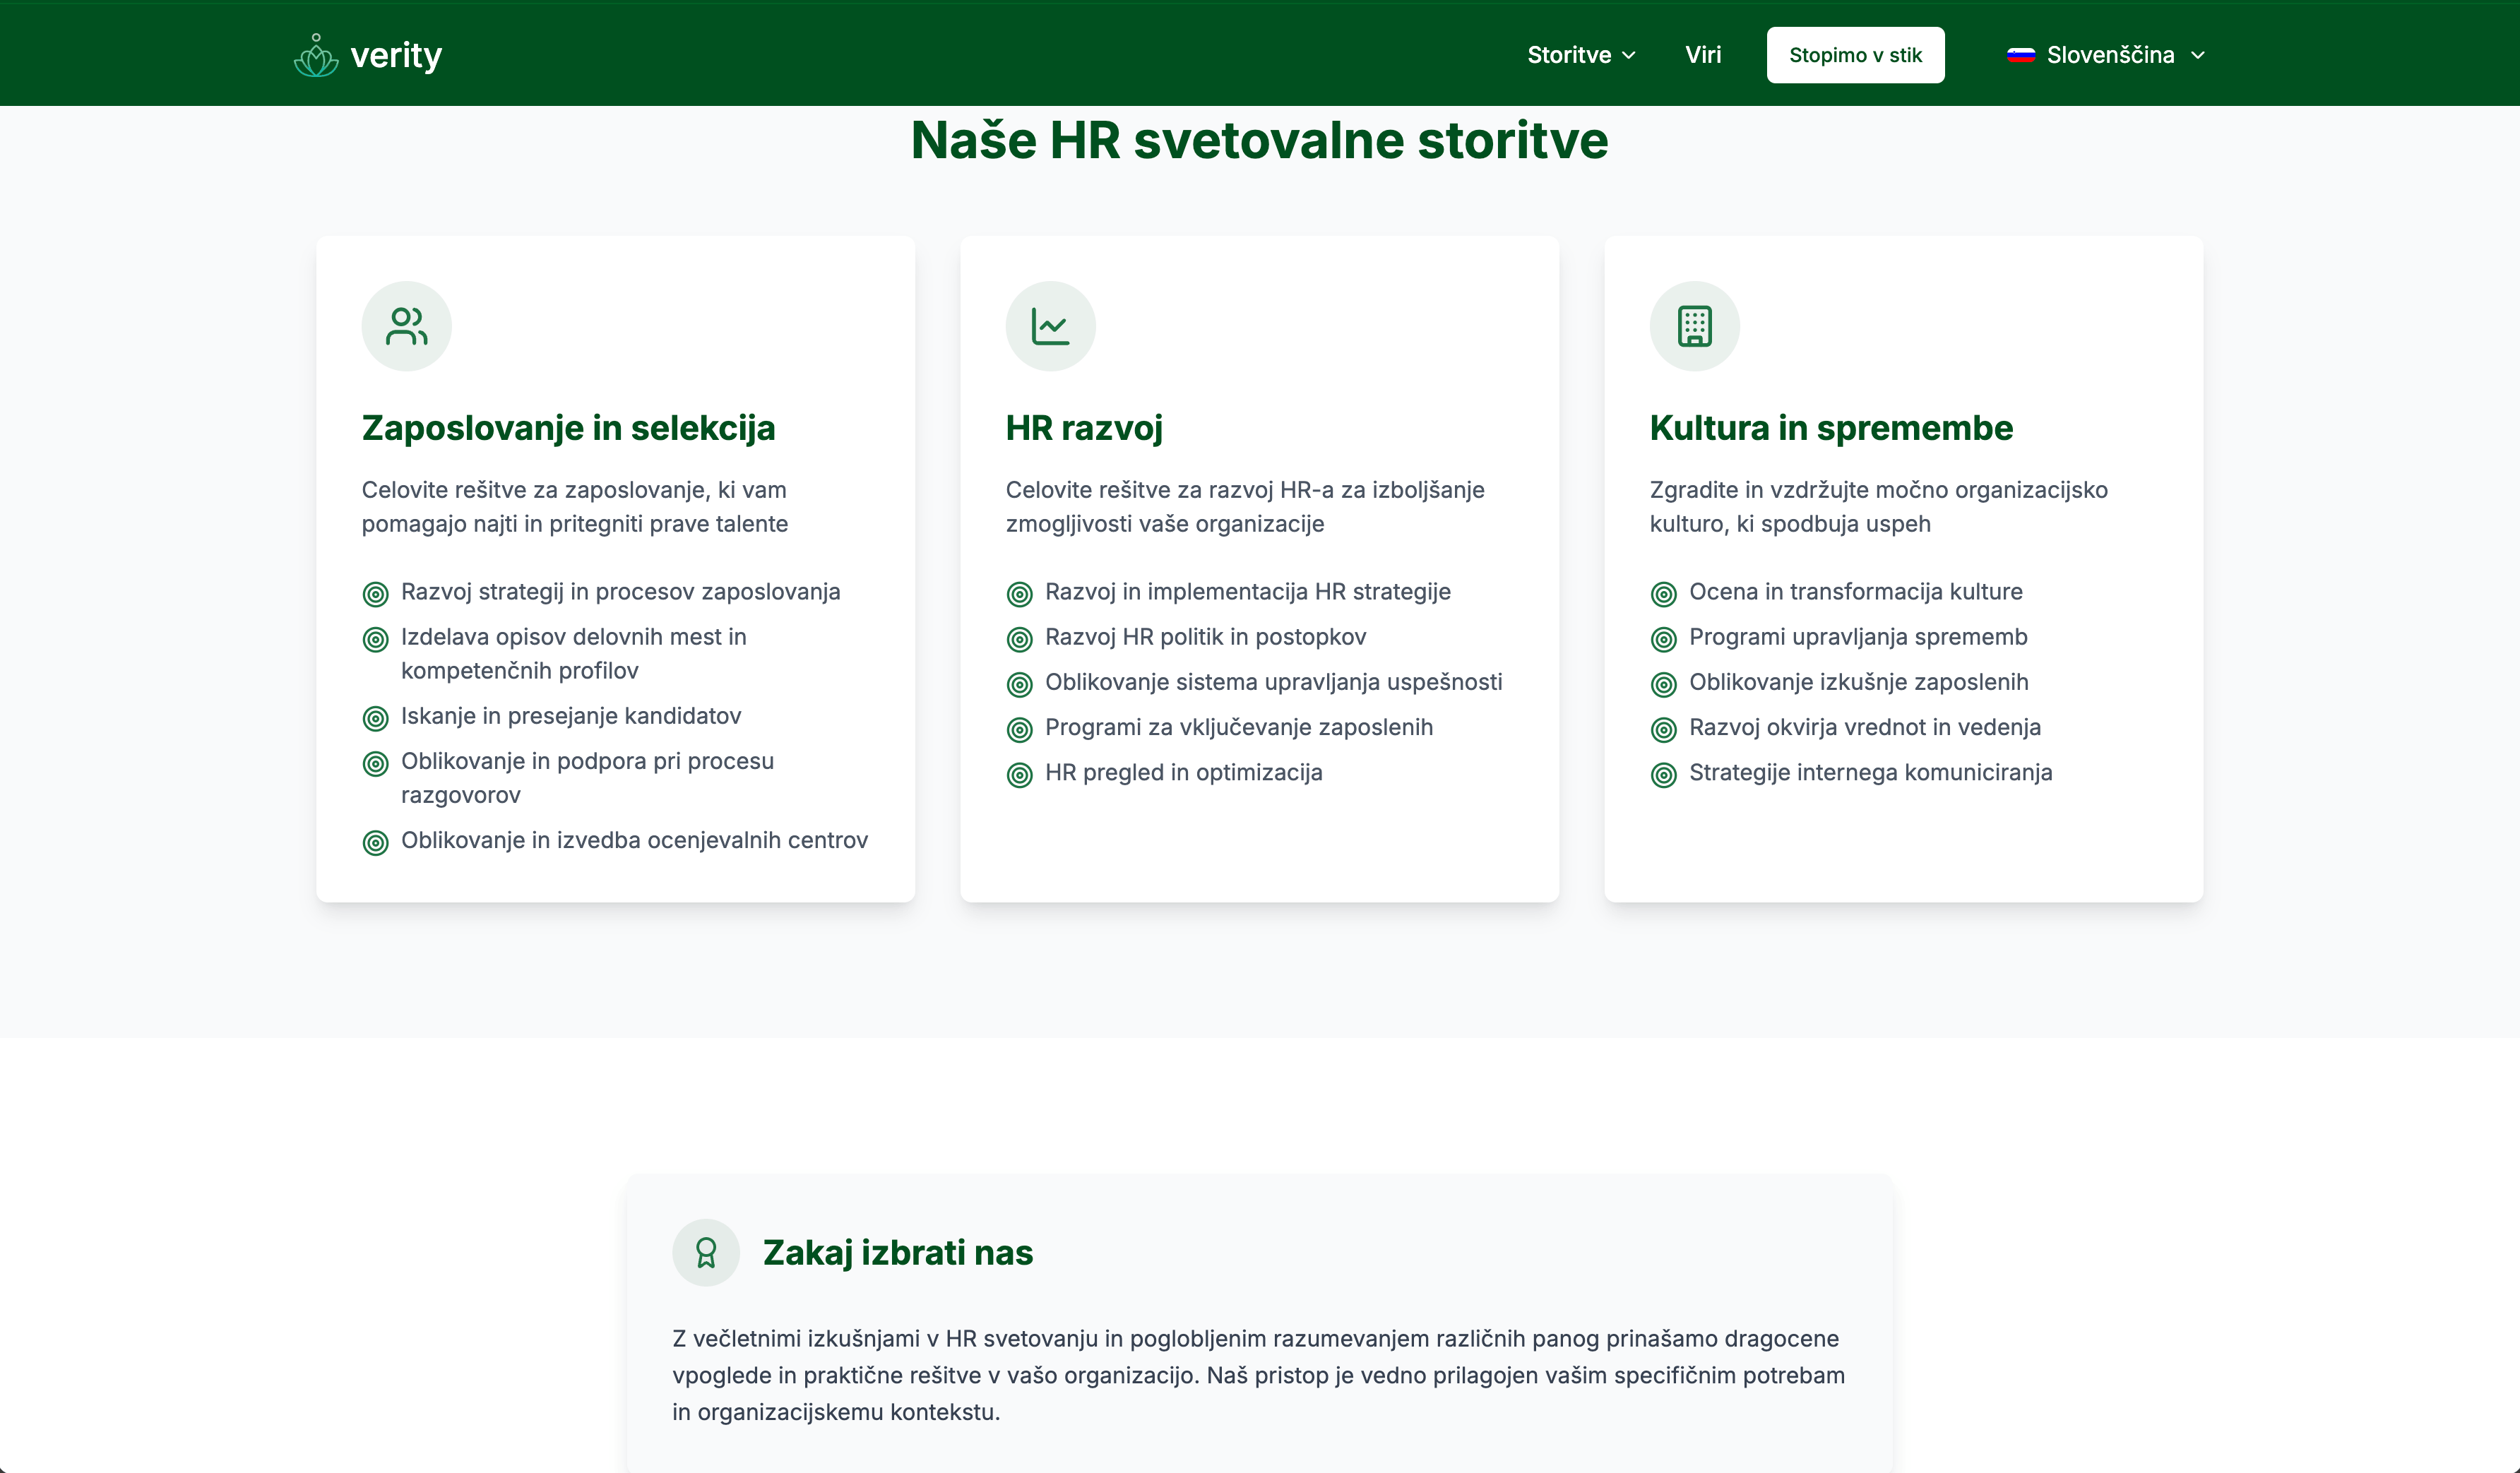The height and width of the screenshot is (1473, 2520).
Task: Click the Kultura in spremembe heading
Action: [x=1830, y=428]
